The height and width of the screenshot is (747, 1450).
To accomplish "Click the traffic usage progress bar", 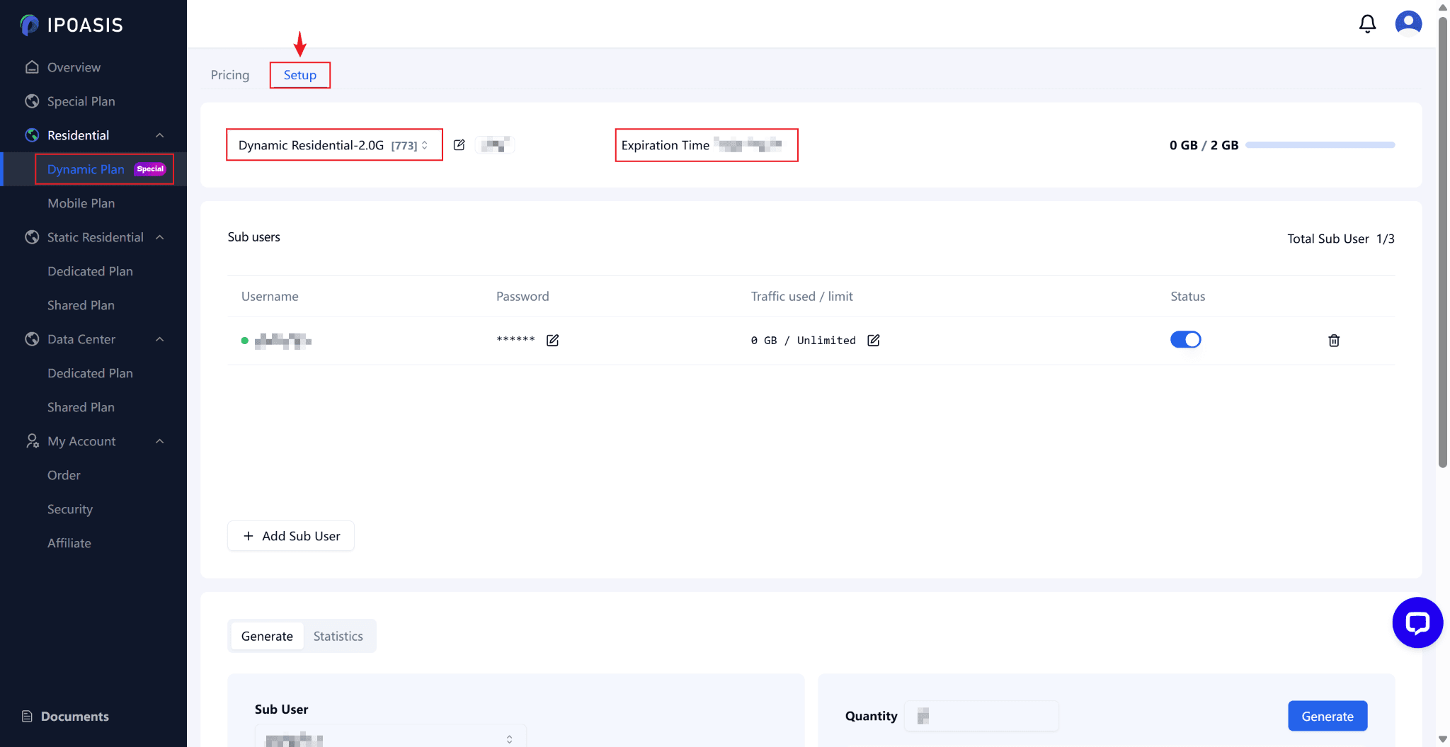I will [x=1320, y=145].
